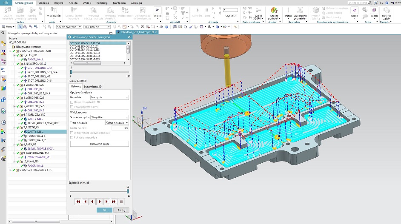Open the Trasa narzędzia dropdown
The image size is (401, 224).
coord(117,122)
